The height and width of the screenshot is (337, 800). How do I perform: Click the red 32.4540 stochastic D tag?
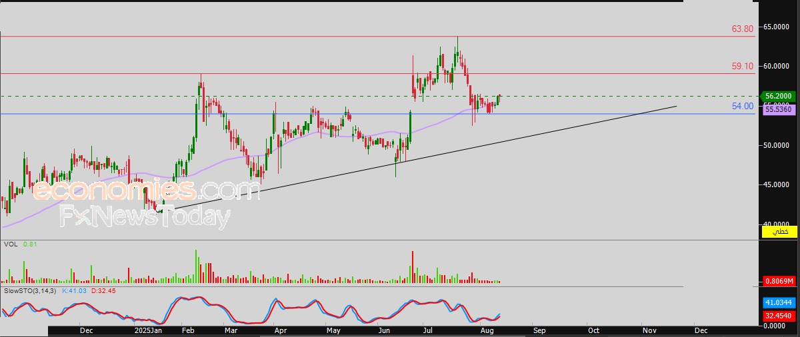(x=779, y=315)
